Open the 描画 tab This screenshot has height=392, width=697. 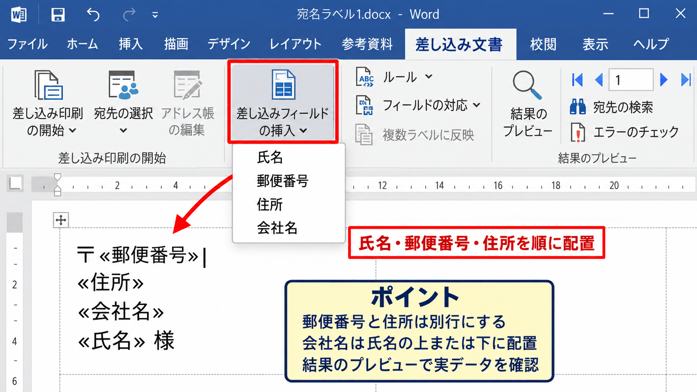[x=176, y=44]
